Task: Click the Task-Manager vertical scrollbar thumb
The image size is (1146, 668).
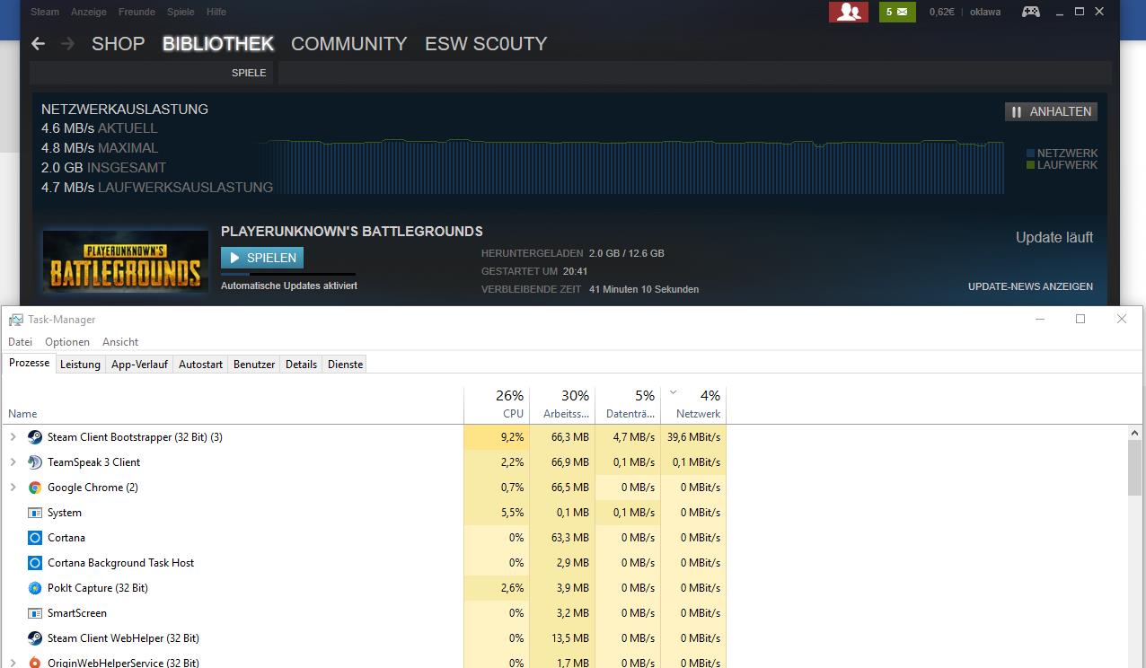Action: (x=1135, y=467)
